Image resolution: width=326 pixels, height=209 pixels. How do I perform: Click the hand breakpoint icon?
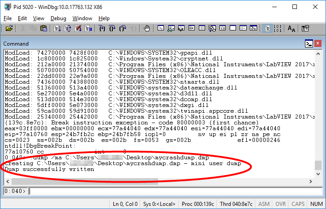point(147,29)
